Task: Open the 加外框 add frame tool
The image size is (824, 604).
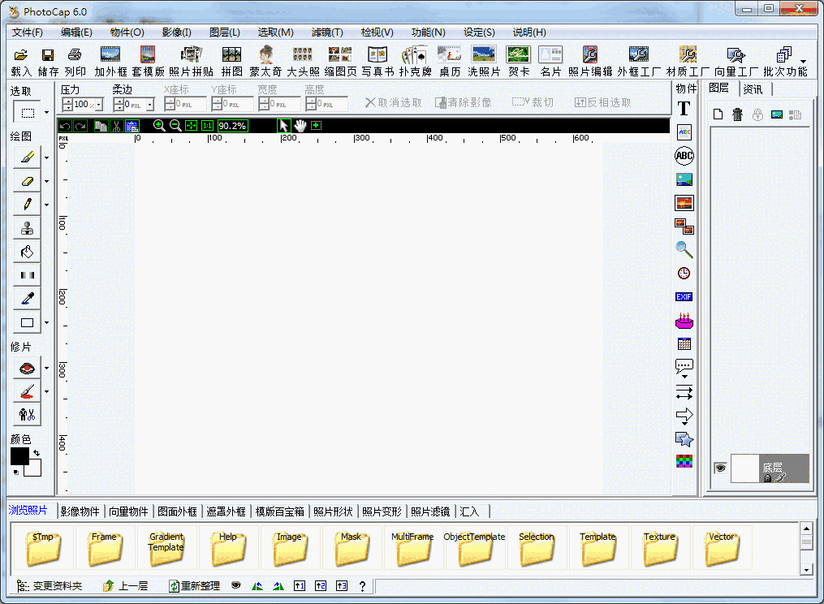Action: point(110,60)
